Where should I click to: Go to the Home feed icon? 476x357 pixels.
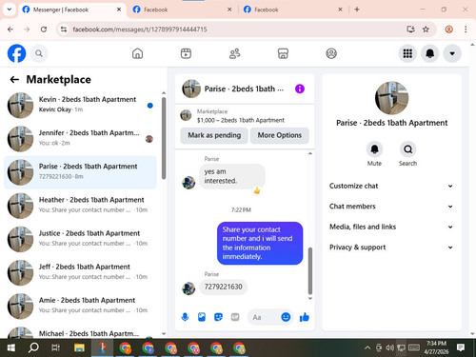(x=137, y=53)
